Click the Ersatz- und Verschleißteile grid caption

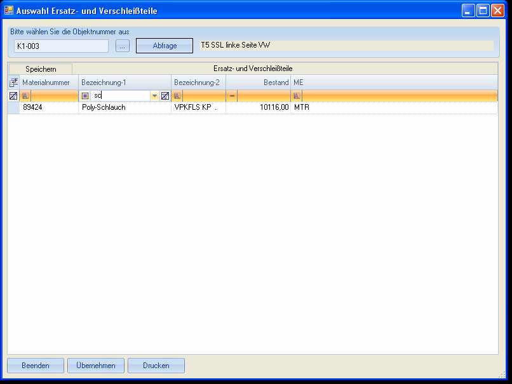pos(253,69)
